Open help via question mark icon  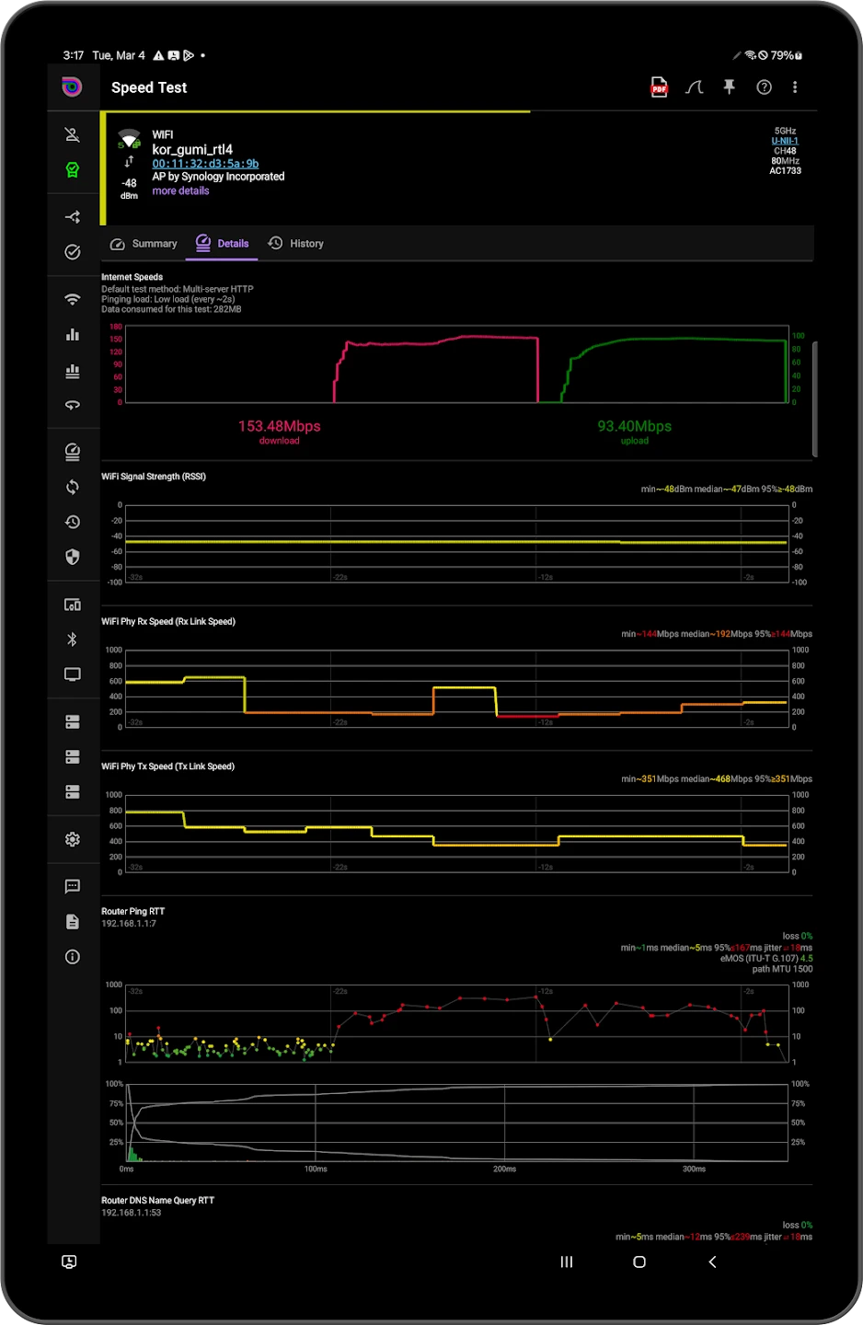point(764,87)
